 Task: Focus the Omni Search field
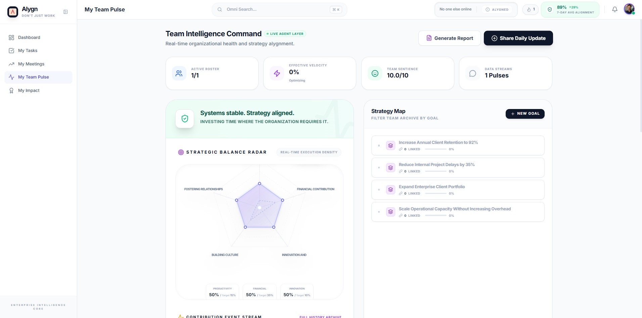coord(279,9)
